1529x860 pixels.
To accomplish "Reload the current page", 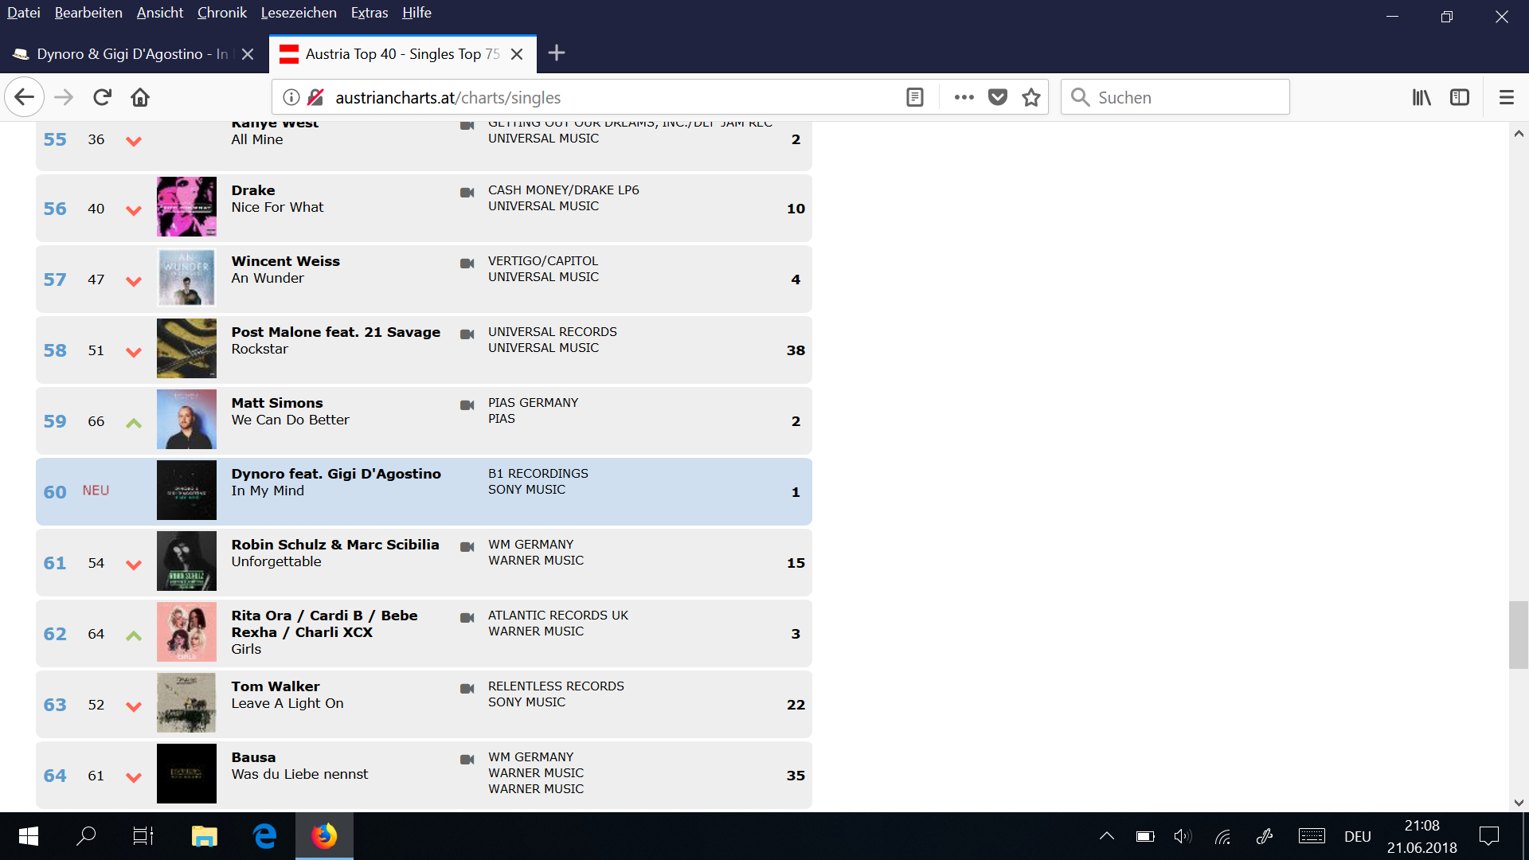I will [x=102, y=97].
